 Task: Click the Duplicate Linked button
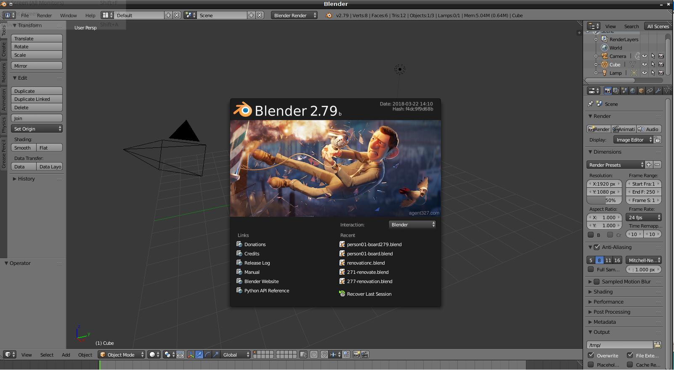[37, 99]
